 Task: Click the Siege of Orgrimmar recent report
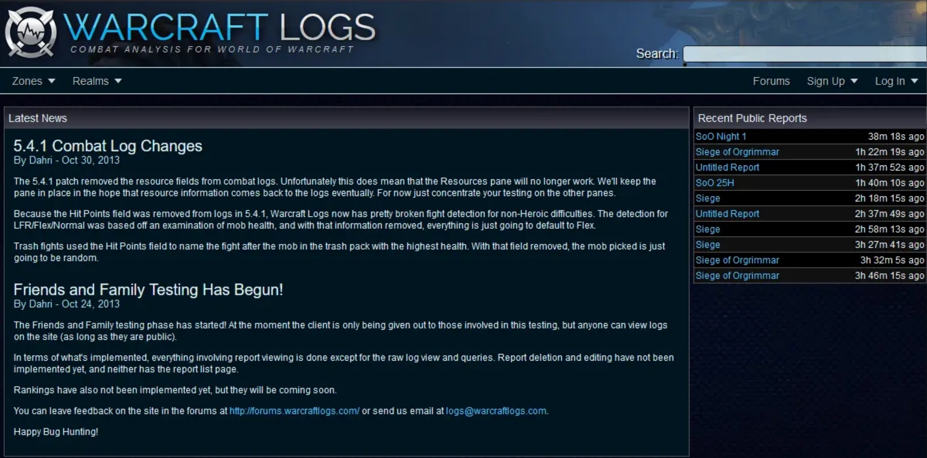point(737,151)
